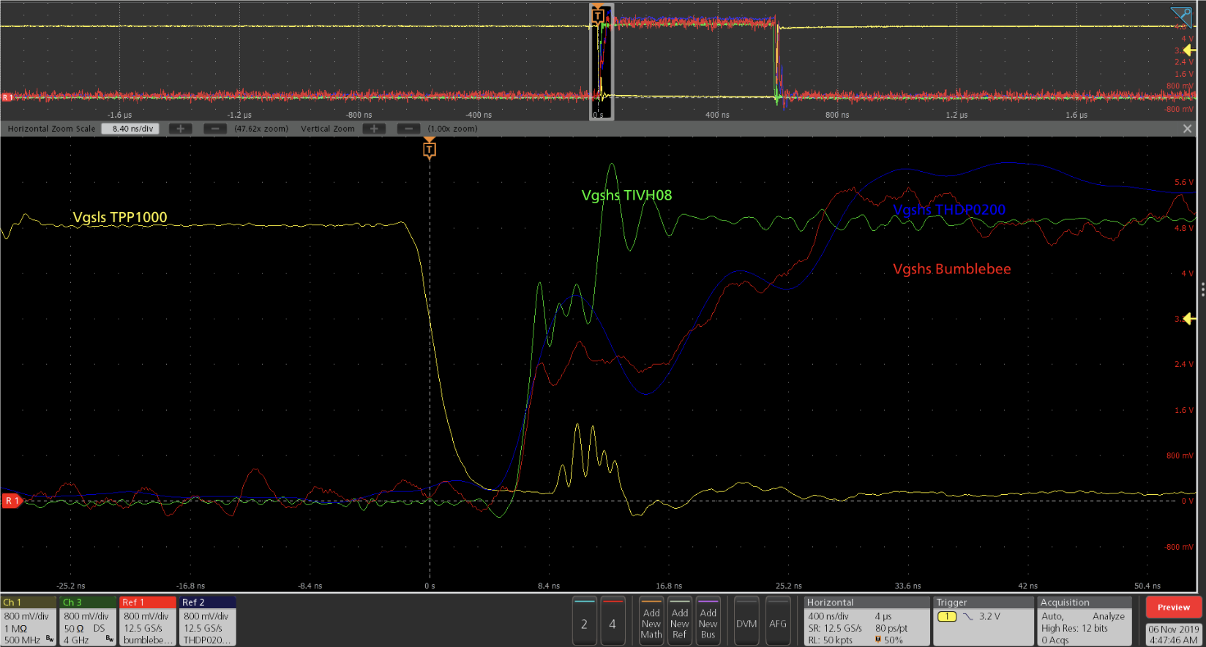Click the falling edge trigger slope icon
Image resolution: width=1206 pixels, height=647 pixels.
coord(968,616)
